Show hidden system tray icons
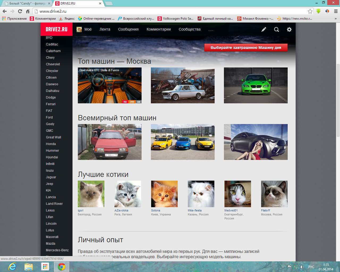Screen dimensions: 340x272 [x=283, y=267]
